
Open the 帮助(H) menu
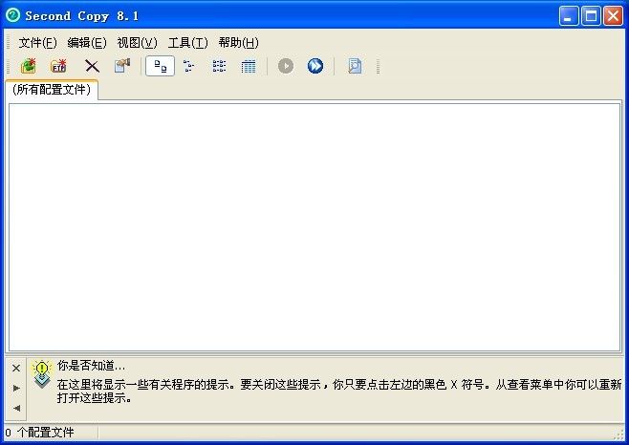(238, 43)
